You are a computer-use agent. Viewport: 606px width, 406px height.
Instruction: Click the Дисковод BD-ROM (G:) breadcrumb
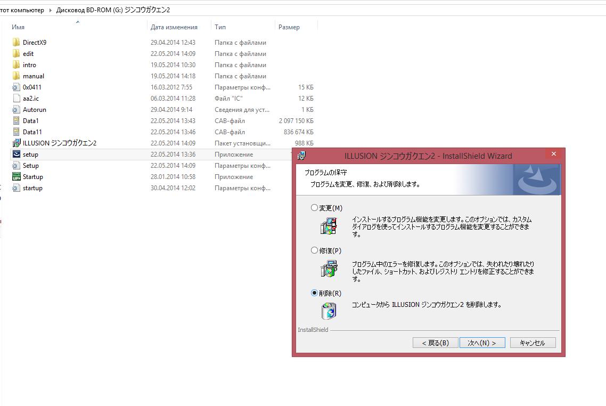(113, 10)
